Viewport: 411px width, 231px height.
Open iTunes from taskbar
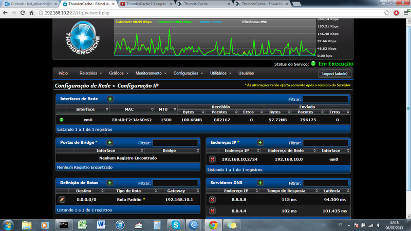point(120,225)
